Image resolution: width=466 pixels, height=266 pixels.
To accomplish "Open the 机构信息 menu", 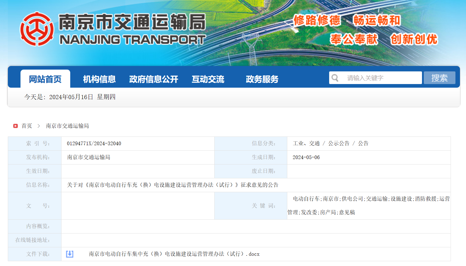I will coord(99,79).
